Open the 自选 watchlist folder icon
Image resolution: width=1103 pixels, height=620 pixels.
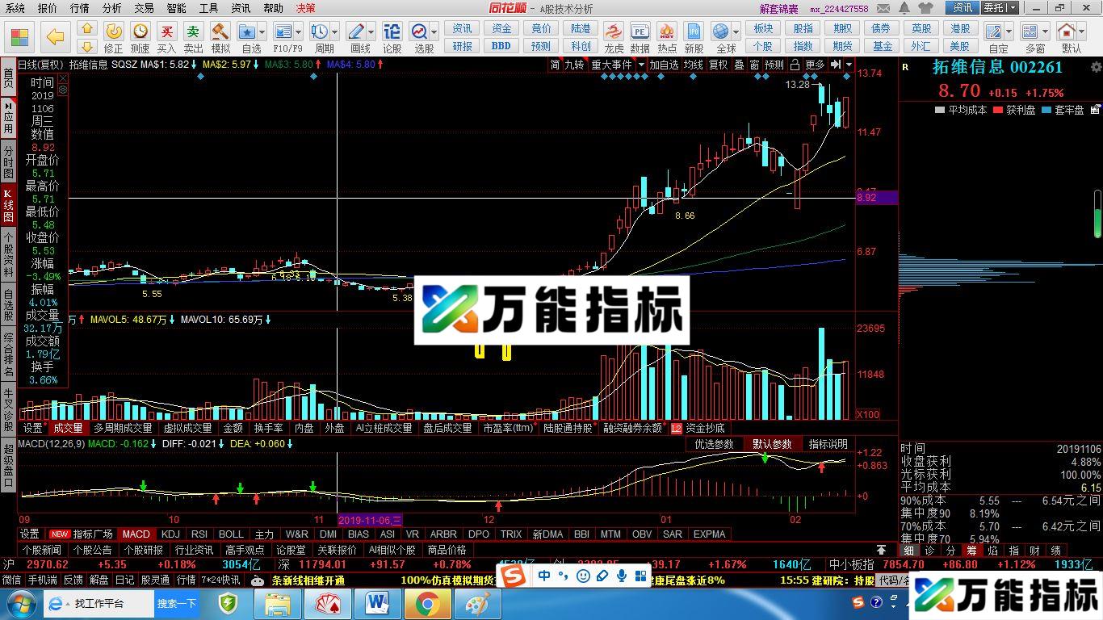tap(247, 32)
